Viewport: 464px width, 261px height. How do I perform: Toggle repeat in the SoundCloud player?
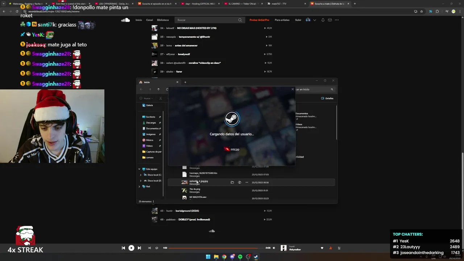click(157, 248)
